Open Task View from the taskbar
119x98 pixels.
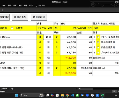point(47,95)
